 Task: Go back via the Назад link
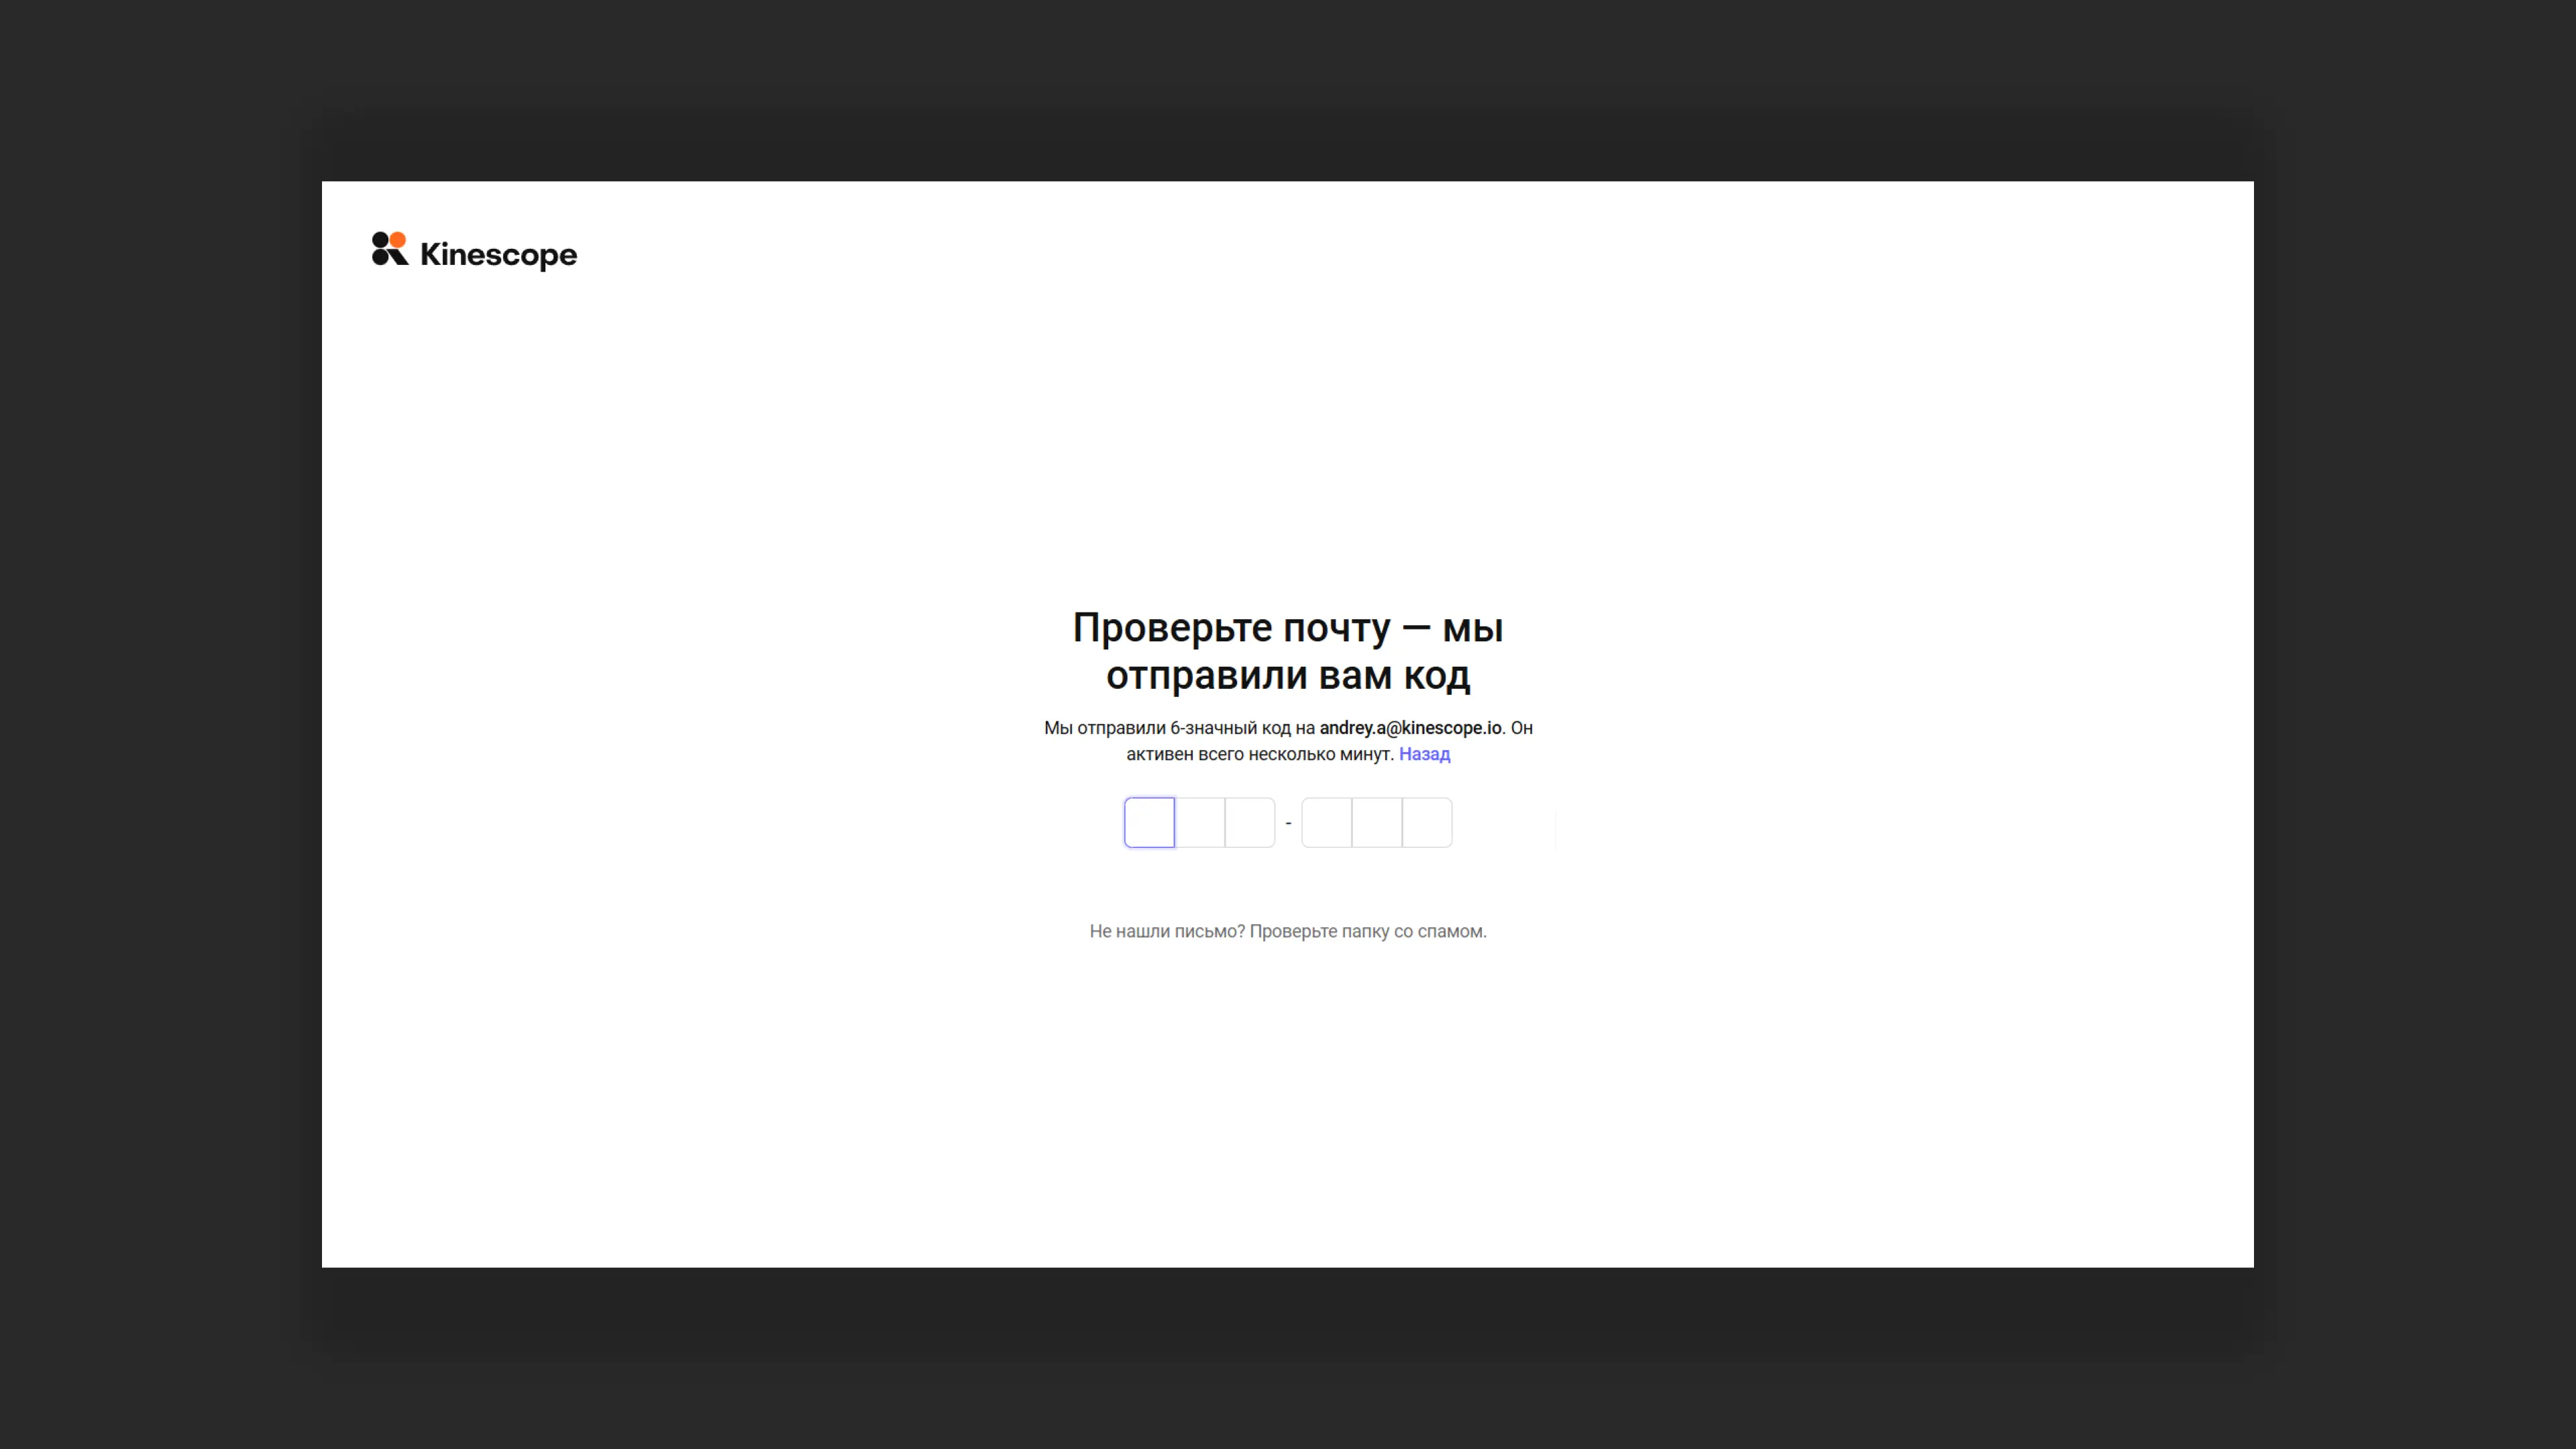coord(1424,755)
